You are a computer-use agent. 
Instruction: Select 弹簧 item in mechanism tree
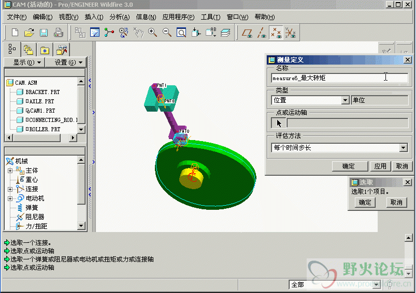(32, 208)
